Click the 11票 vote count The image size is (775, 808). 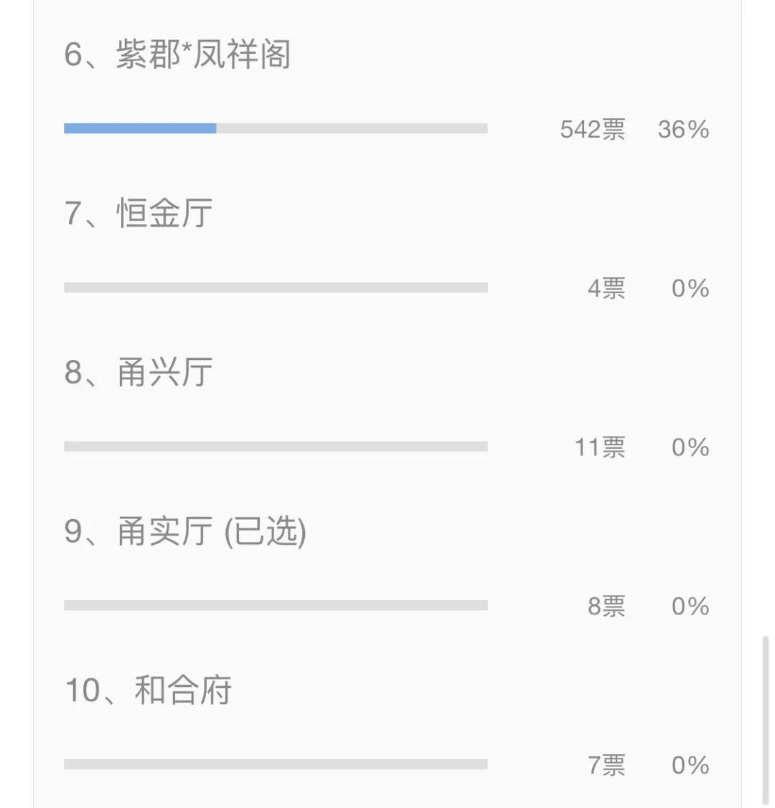600,447
